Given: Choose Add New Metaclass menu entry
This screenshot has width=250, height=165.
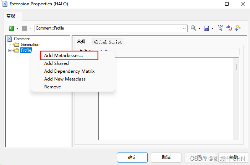Looking at the screenshot, I should (65, 79).
